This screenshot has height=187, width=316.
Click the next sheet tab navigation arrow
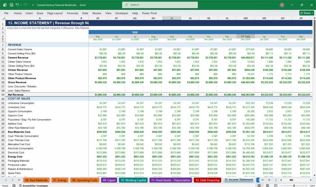pos(13,180)
